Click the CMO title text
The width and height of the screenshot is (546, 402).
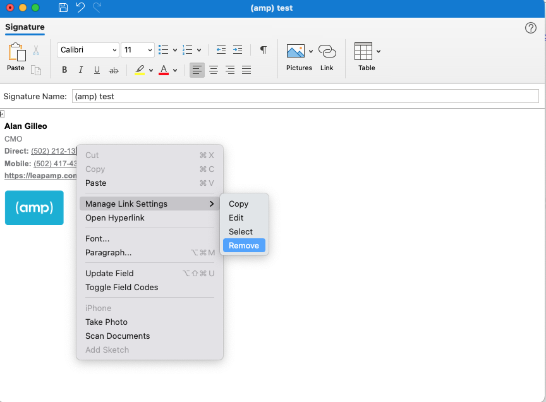[x=13, y=138]
